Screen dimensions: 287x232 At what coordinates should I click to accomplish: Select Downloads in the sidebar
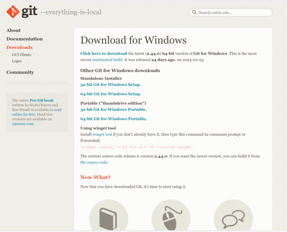click(19, 47)
